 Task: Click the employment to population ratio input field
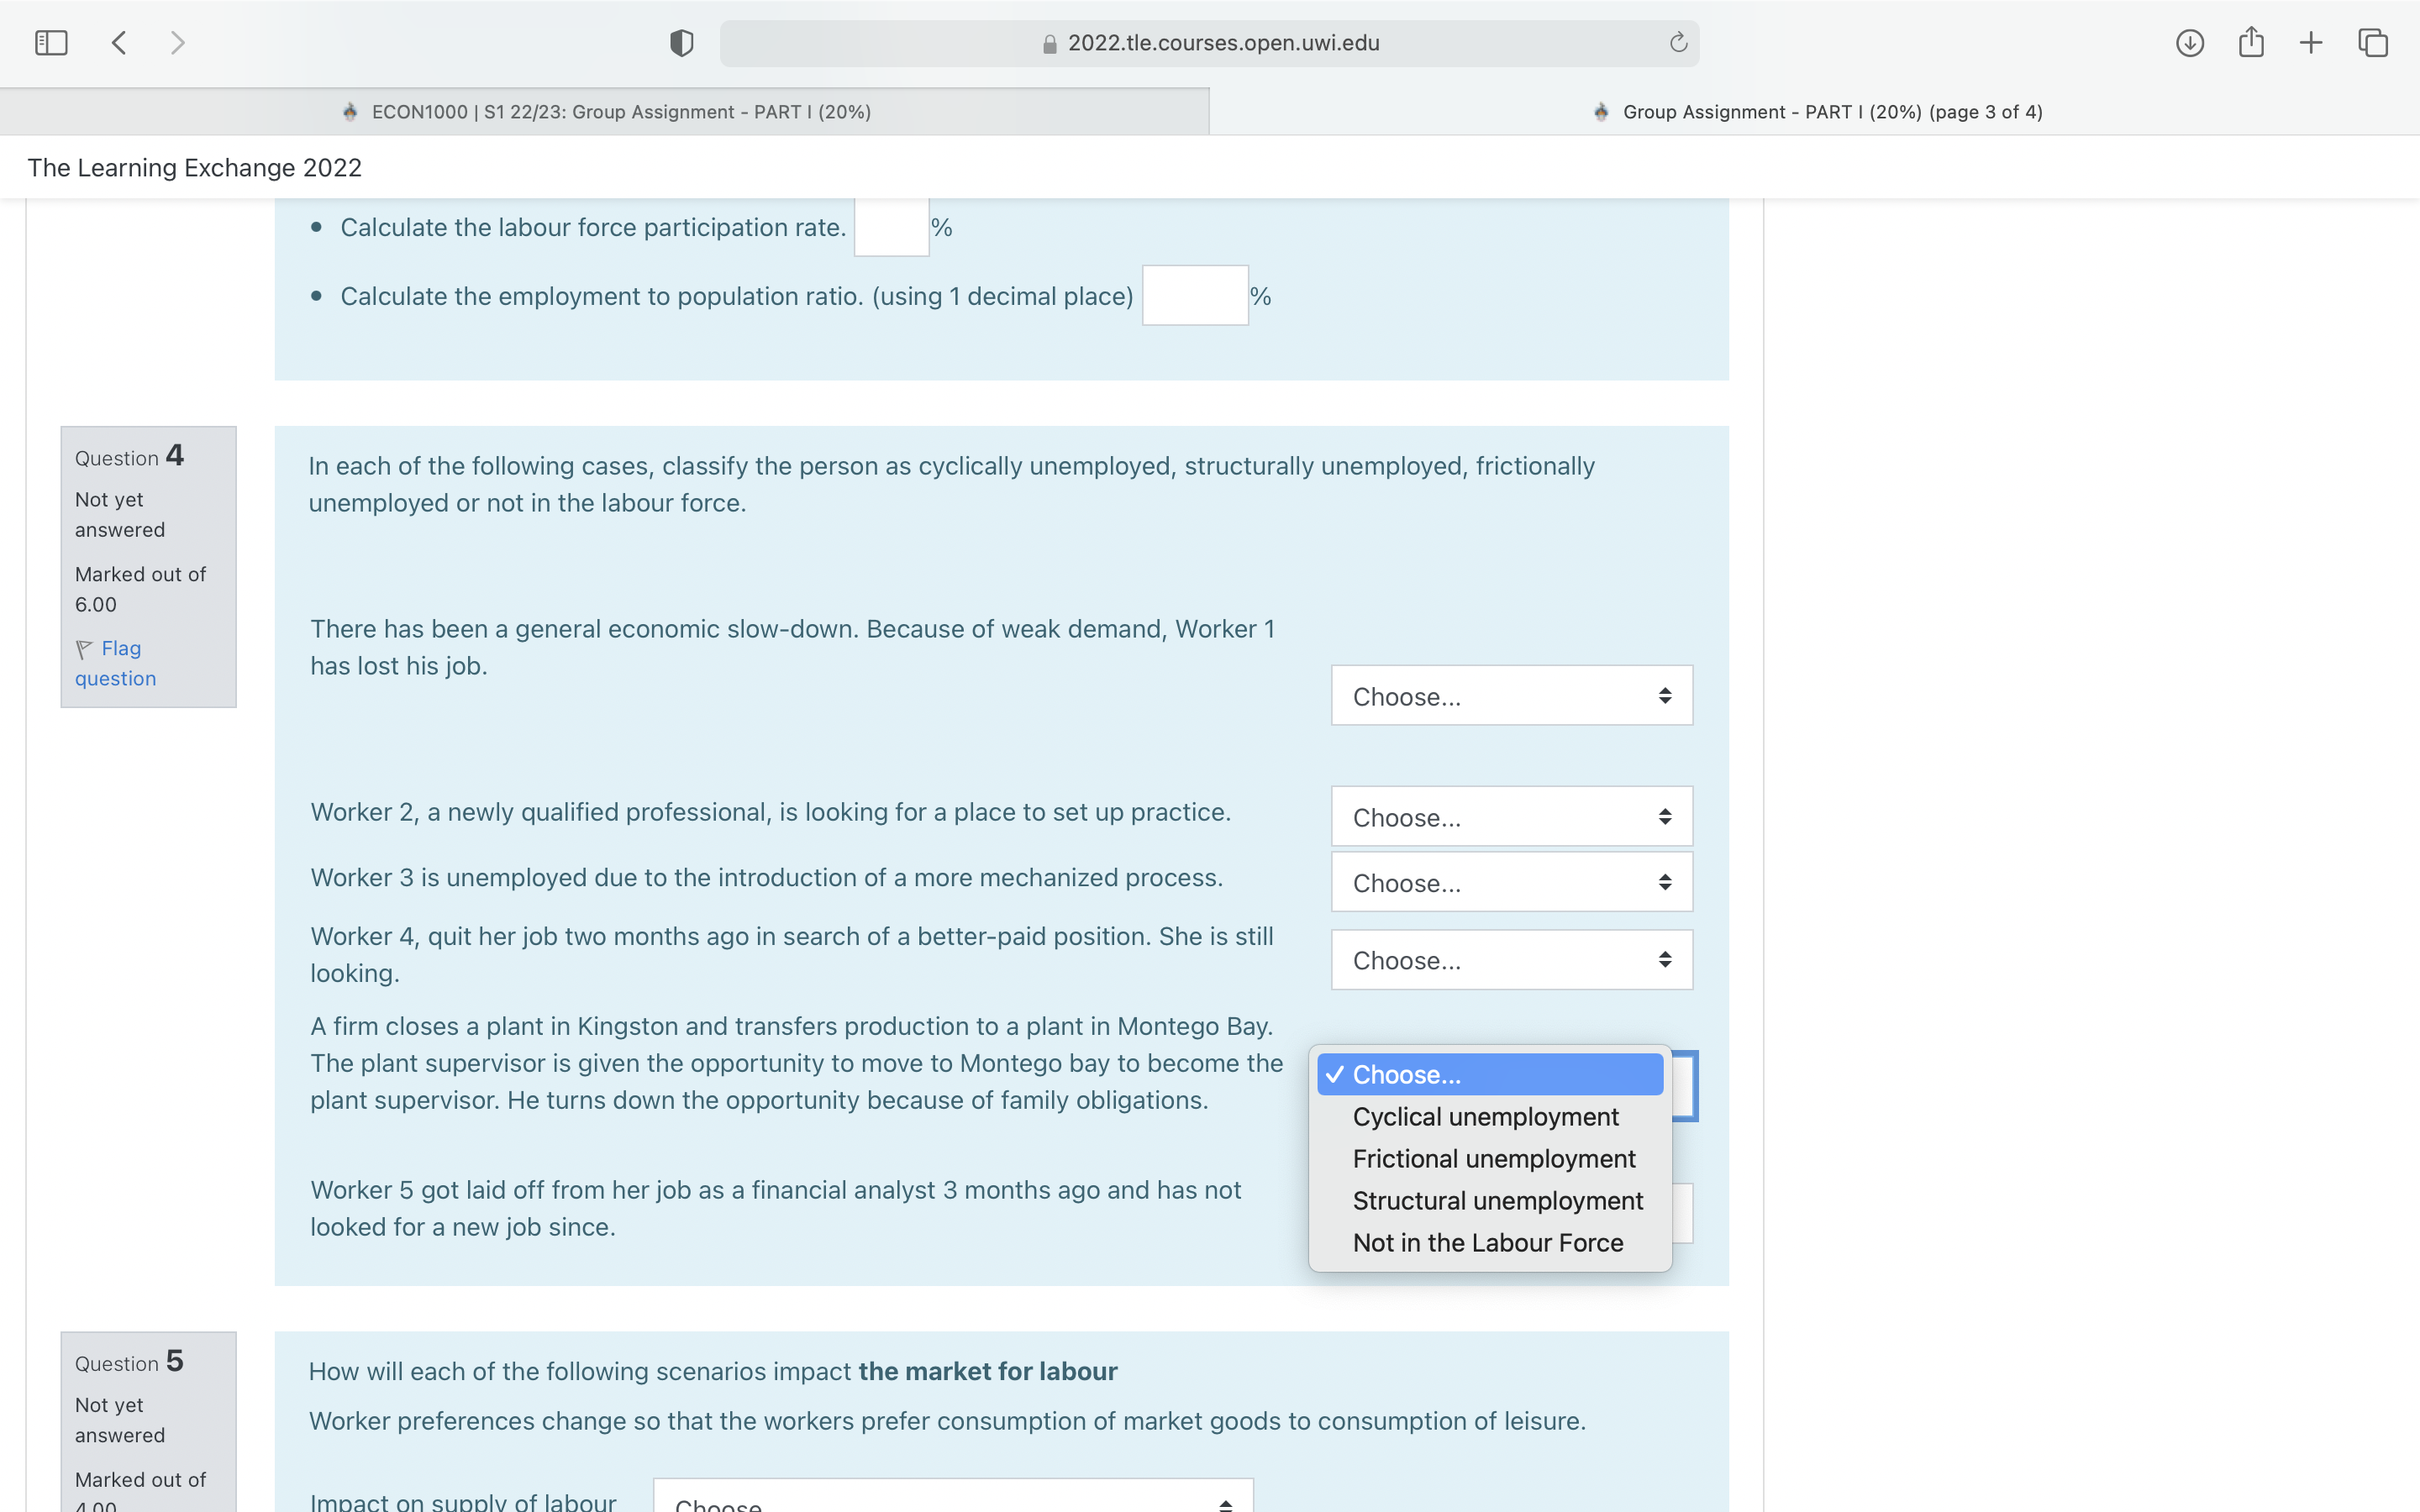[x=1194, y=295]
